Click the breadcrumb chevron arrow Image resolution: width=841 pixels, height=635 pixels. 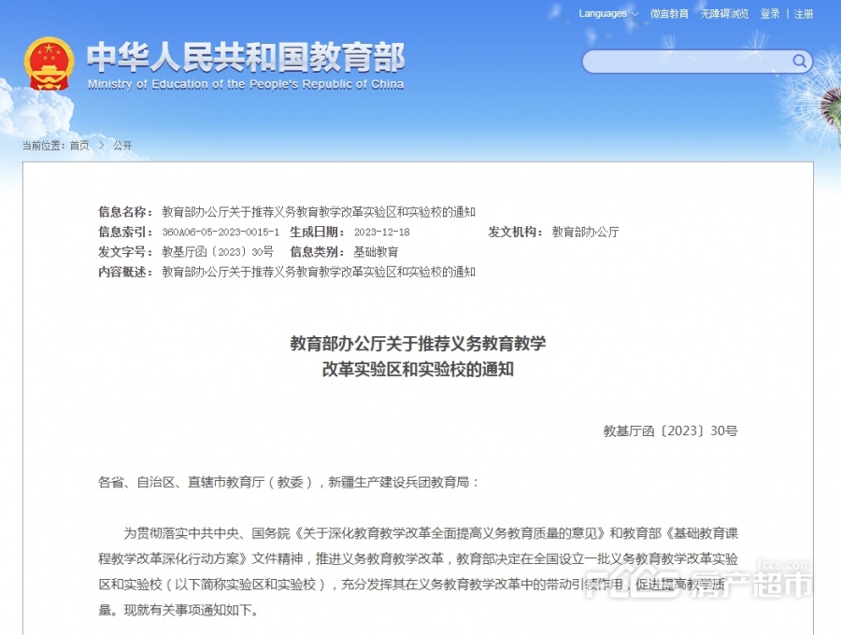pos(101,146)
